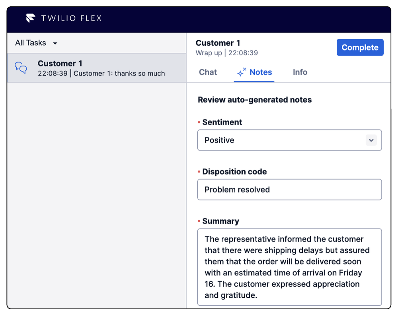Viewport: 398px width, 316px height.
Task: Click inside the Summary text area
Action: coord(289,267)
